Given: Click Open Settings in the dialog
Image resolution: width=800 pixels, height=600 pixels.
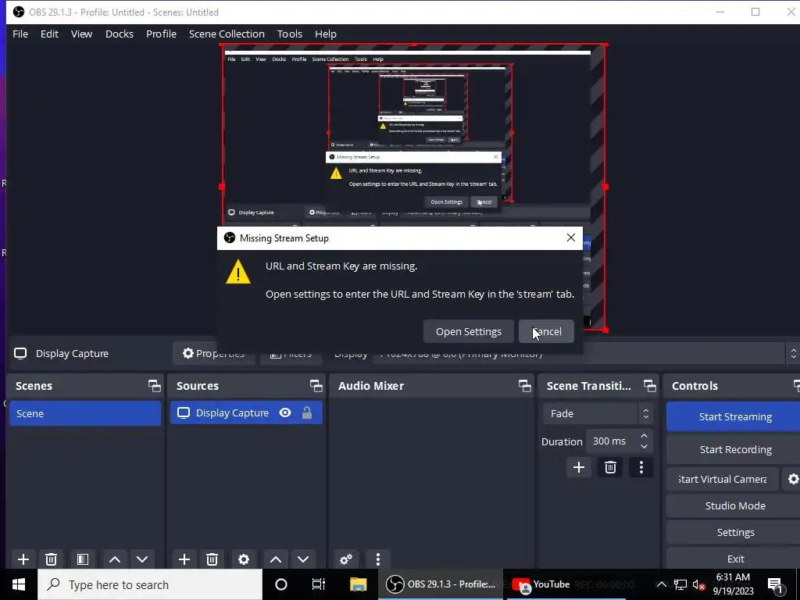Looking at the screenshot, I should click(x=469, y=331).
